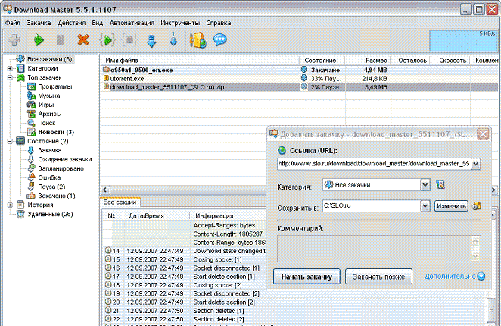Image resolution: width=501 pixels, height=326 pixels.
Task: Sort by the Осталось column header
Action: (x=410, y=60)
